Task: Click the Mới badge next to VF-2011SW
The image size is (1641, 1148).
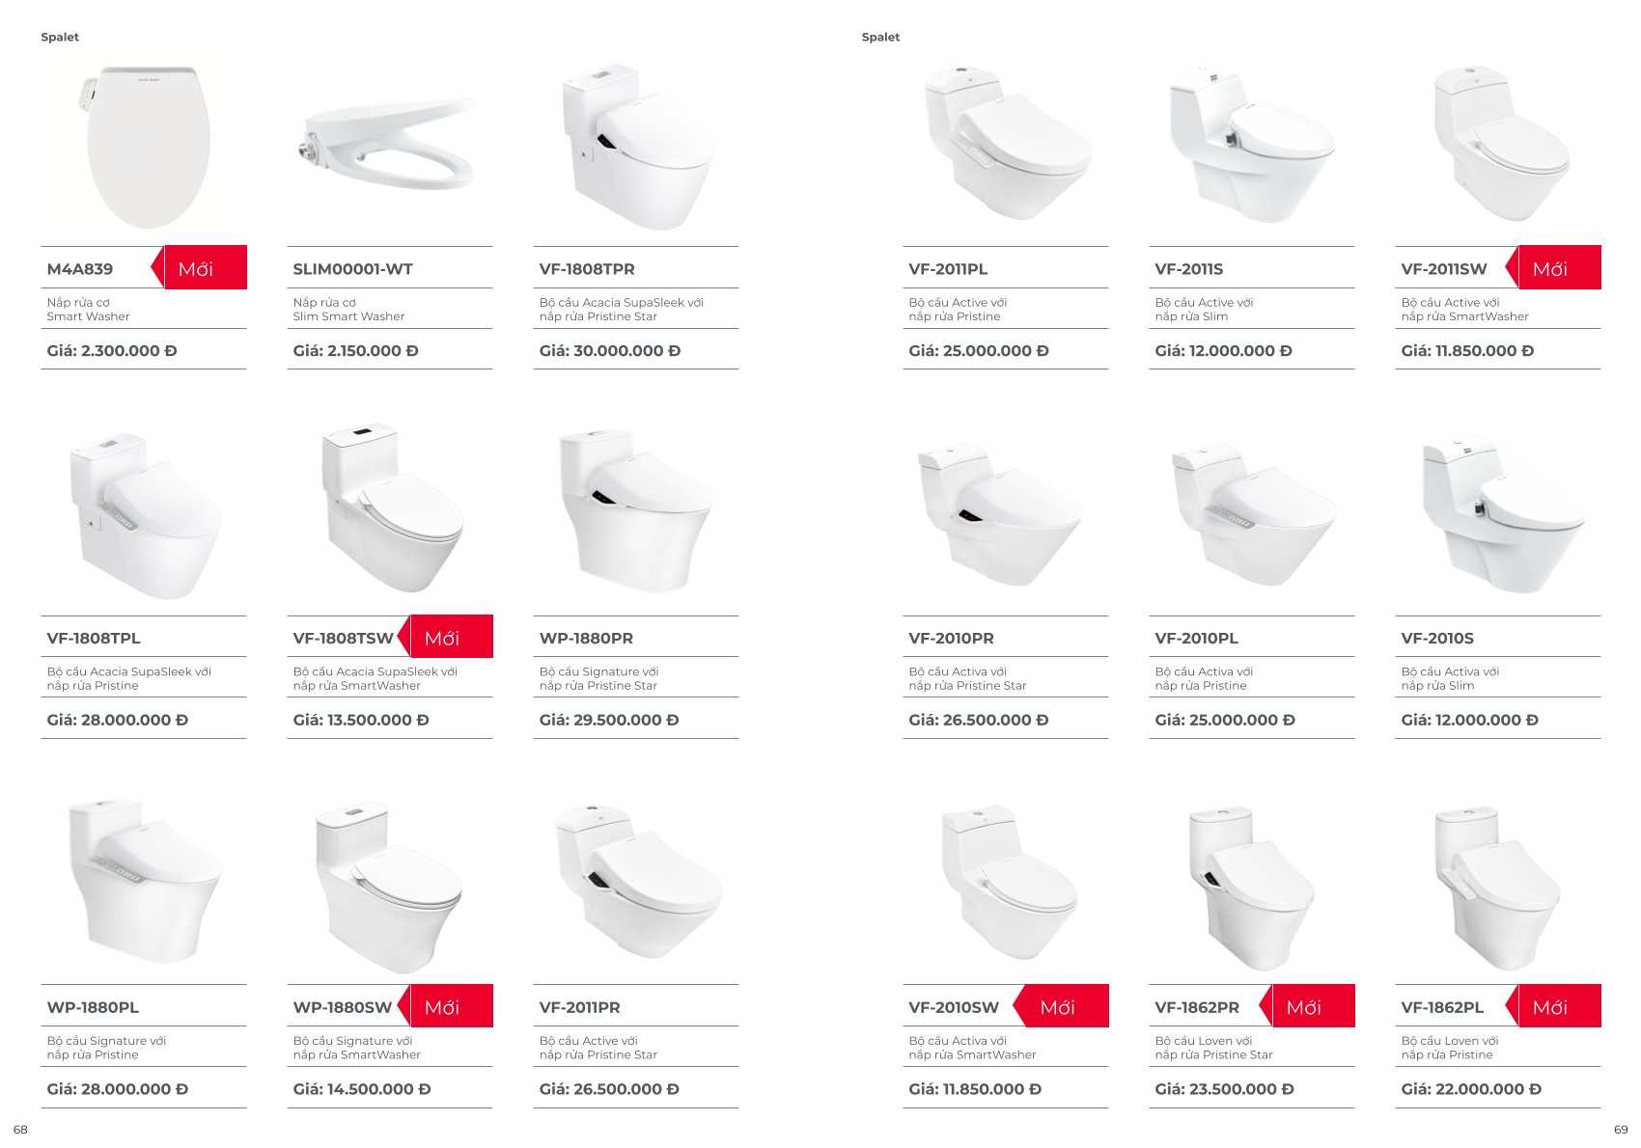Action: 1553,267
